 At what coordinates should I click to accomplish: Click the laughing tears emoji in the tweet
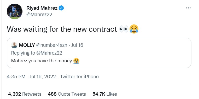(x=134, y=29)
